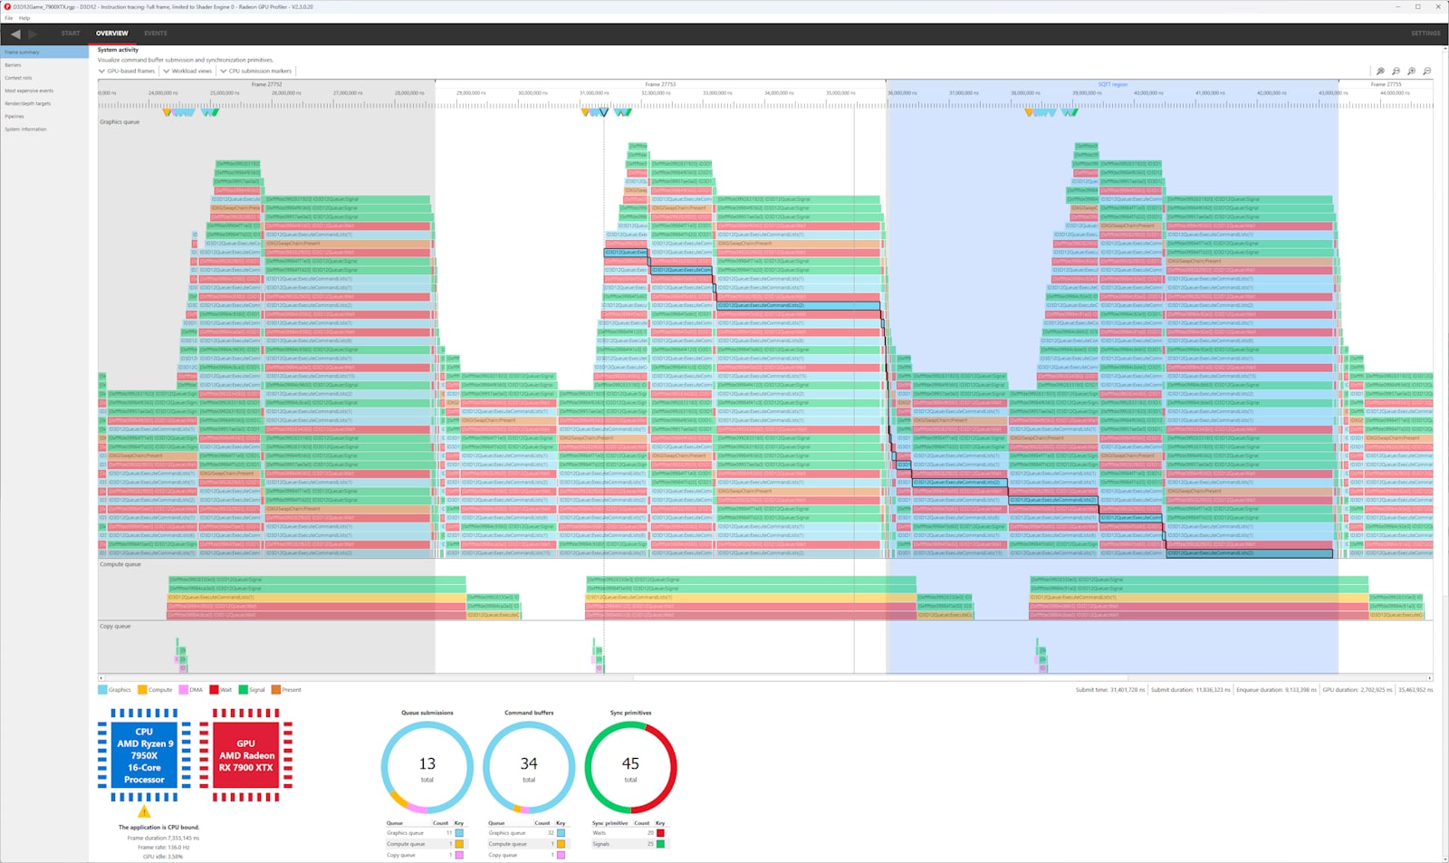The image size is (1449, 863).
Task: Open the File menu
Action: point(8,18)
